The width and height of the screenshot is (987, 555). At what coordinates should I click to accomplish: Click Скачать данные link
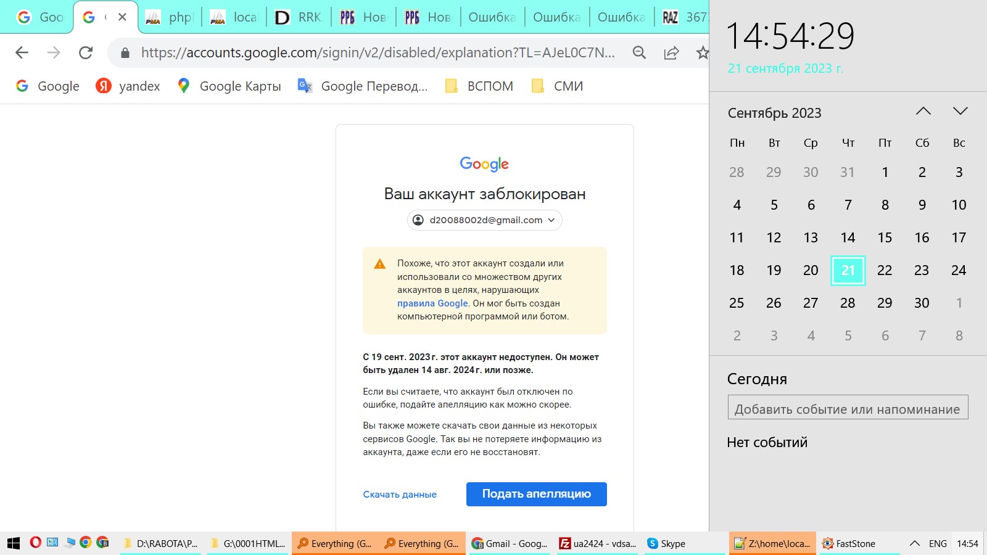(x=400, y=495)
